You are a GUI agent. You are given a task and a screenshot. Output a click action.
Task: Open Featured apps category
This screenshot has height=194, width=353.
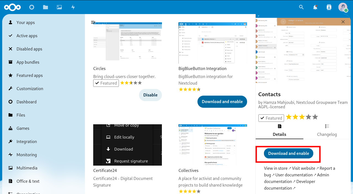point(44,76)
